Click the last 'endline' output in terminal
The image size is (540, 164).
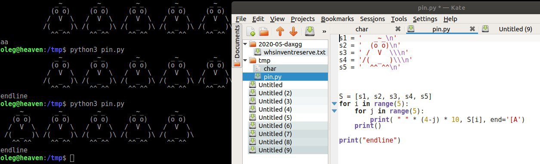(x=14, y=150)
